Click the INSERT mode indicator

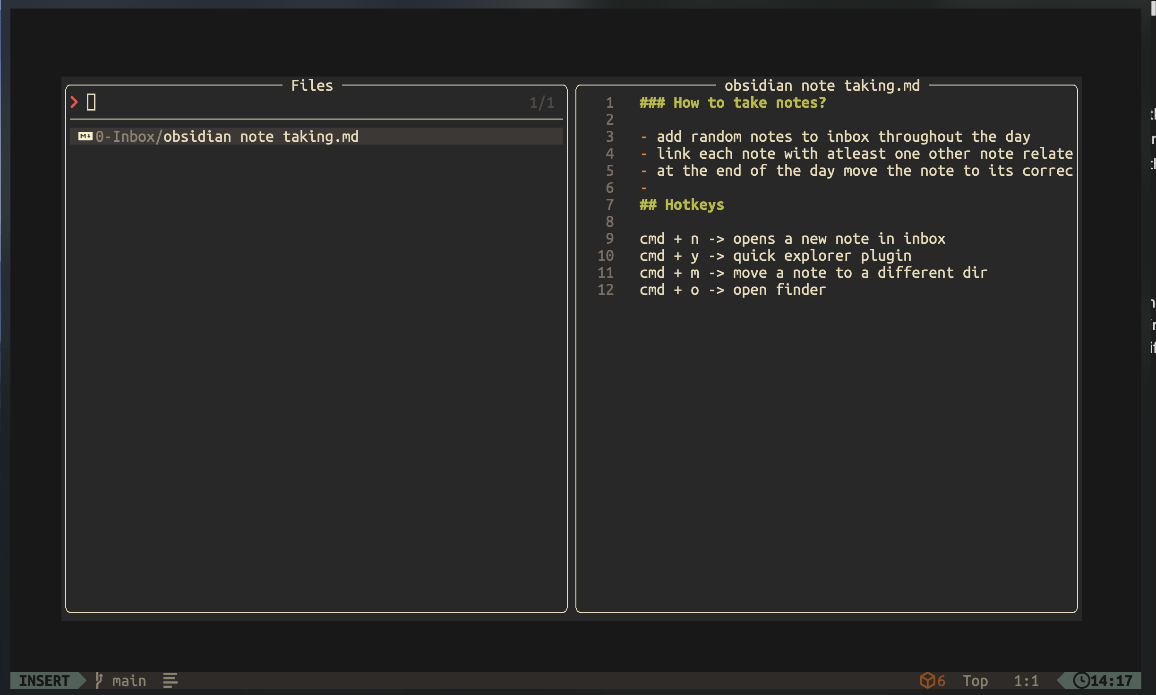[x=44, y=680]
